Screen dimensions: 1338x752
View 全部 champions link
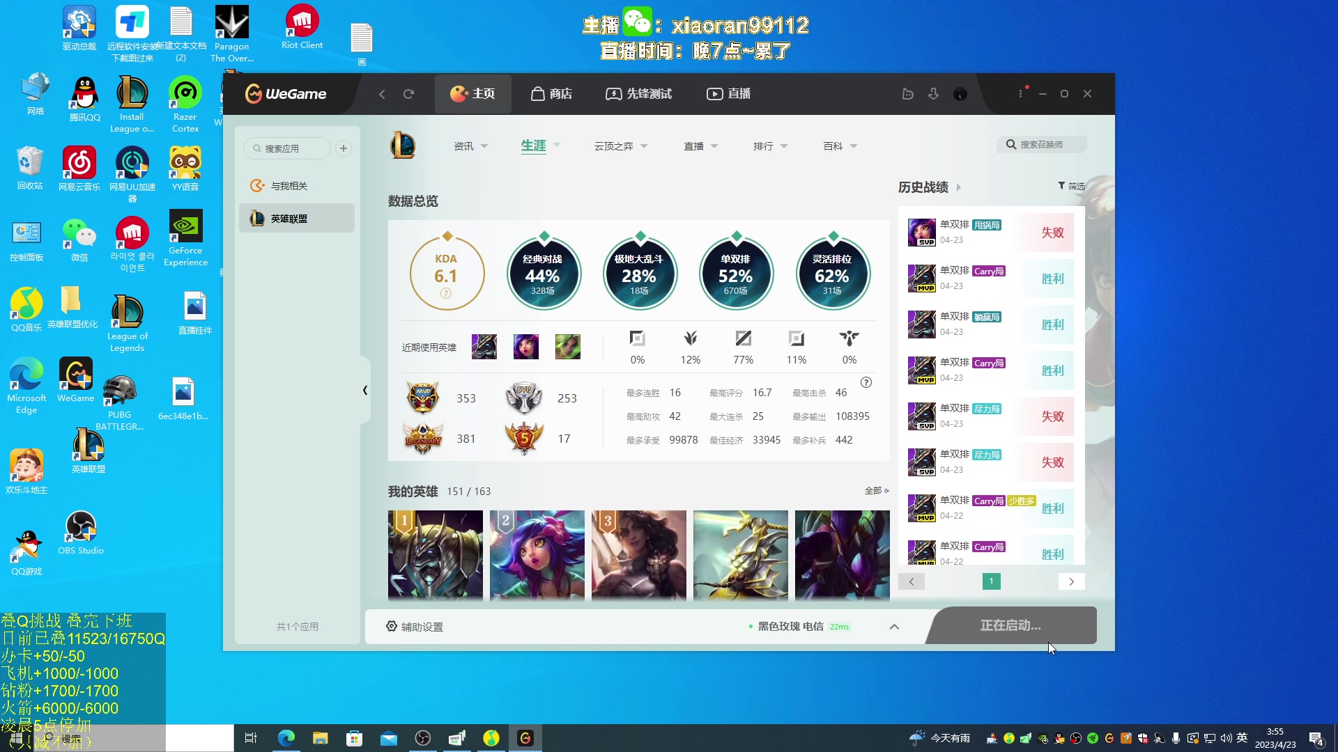coord(877,491)
